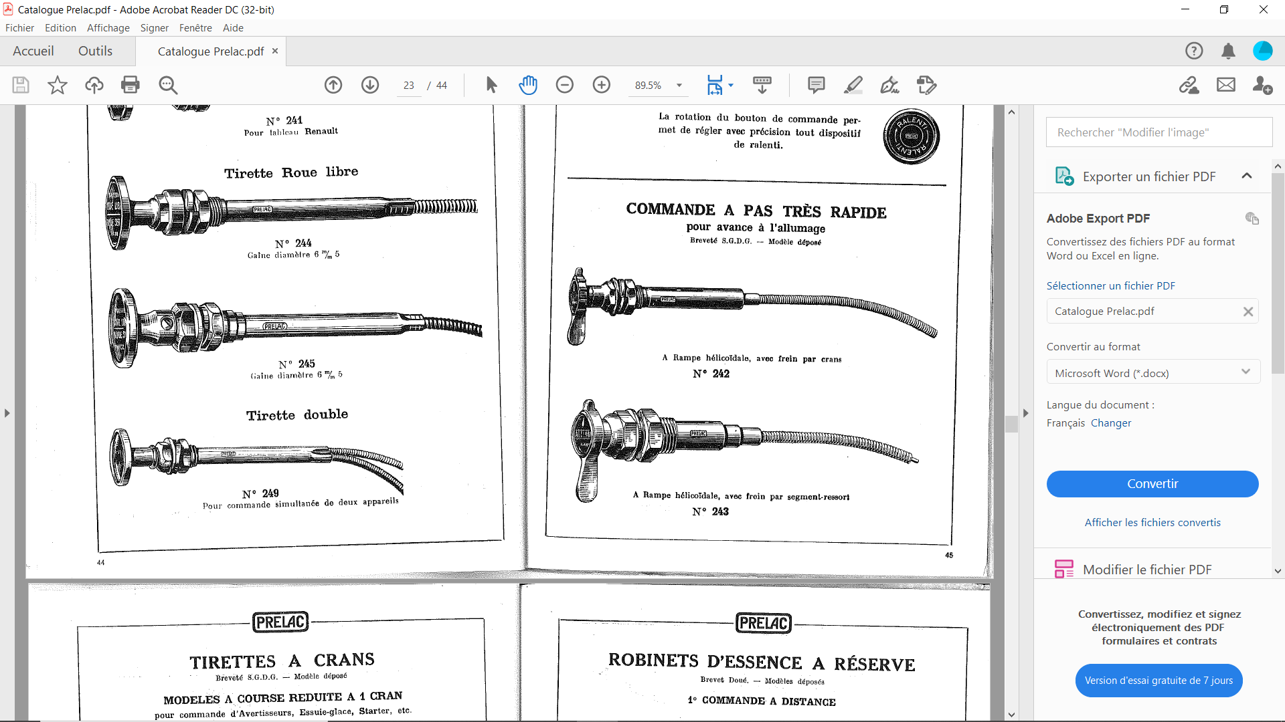
Task: Go to the next page arrow
Action: pos(370,85)
